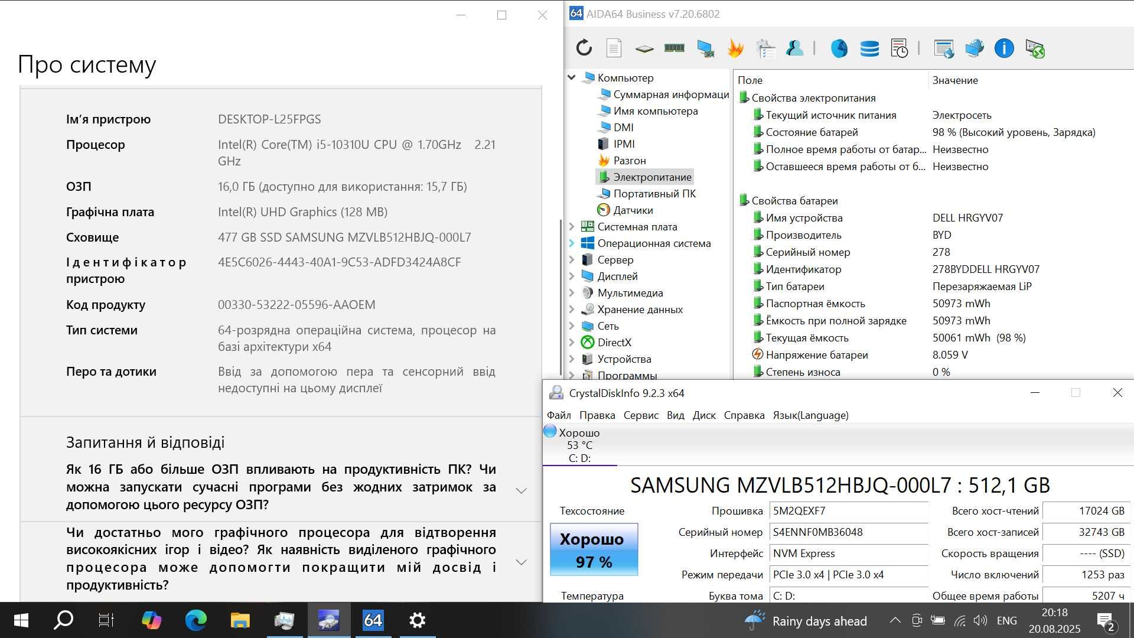The height and width of the screenshot is (638, 1134).
Task: Click the ENG language indicator
Action: (x=1006, y=620)
